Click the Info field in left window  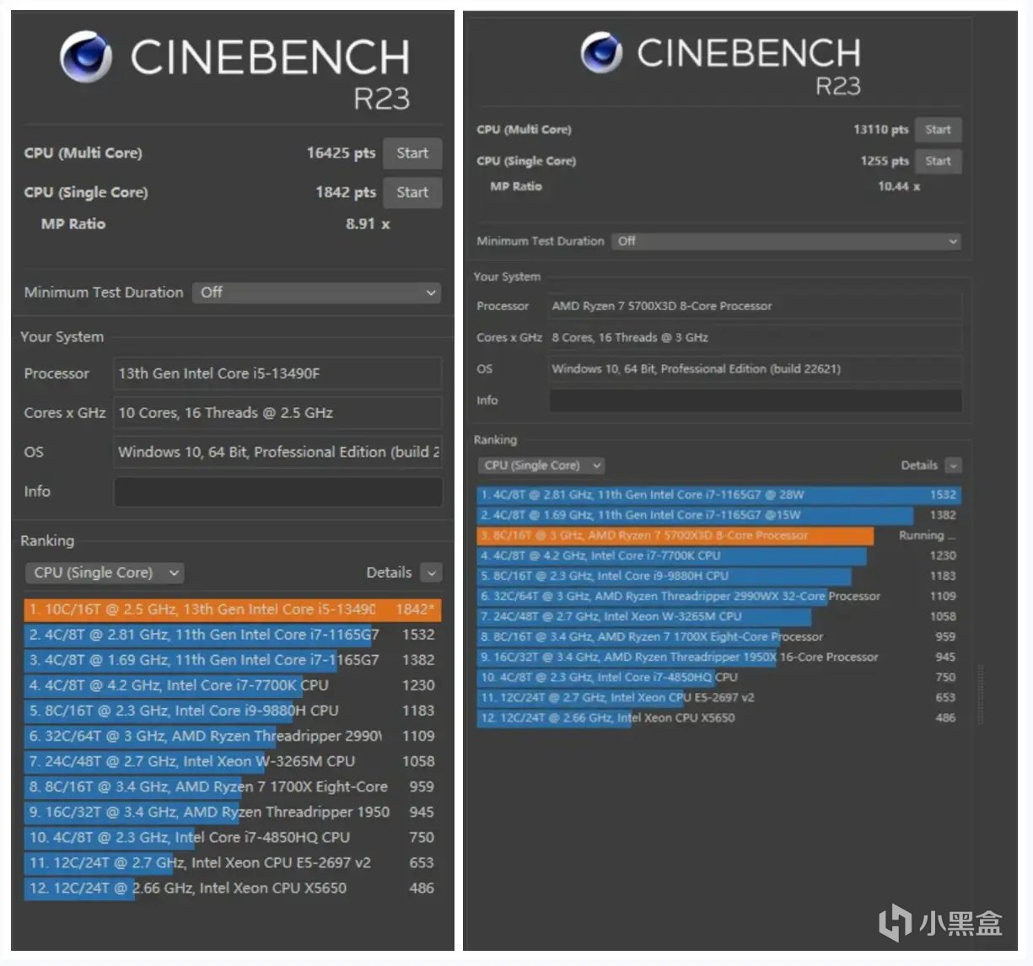tap(278, 492)
